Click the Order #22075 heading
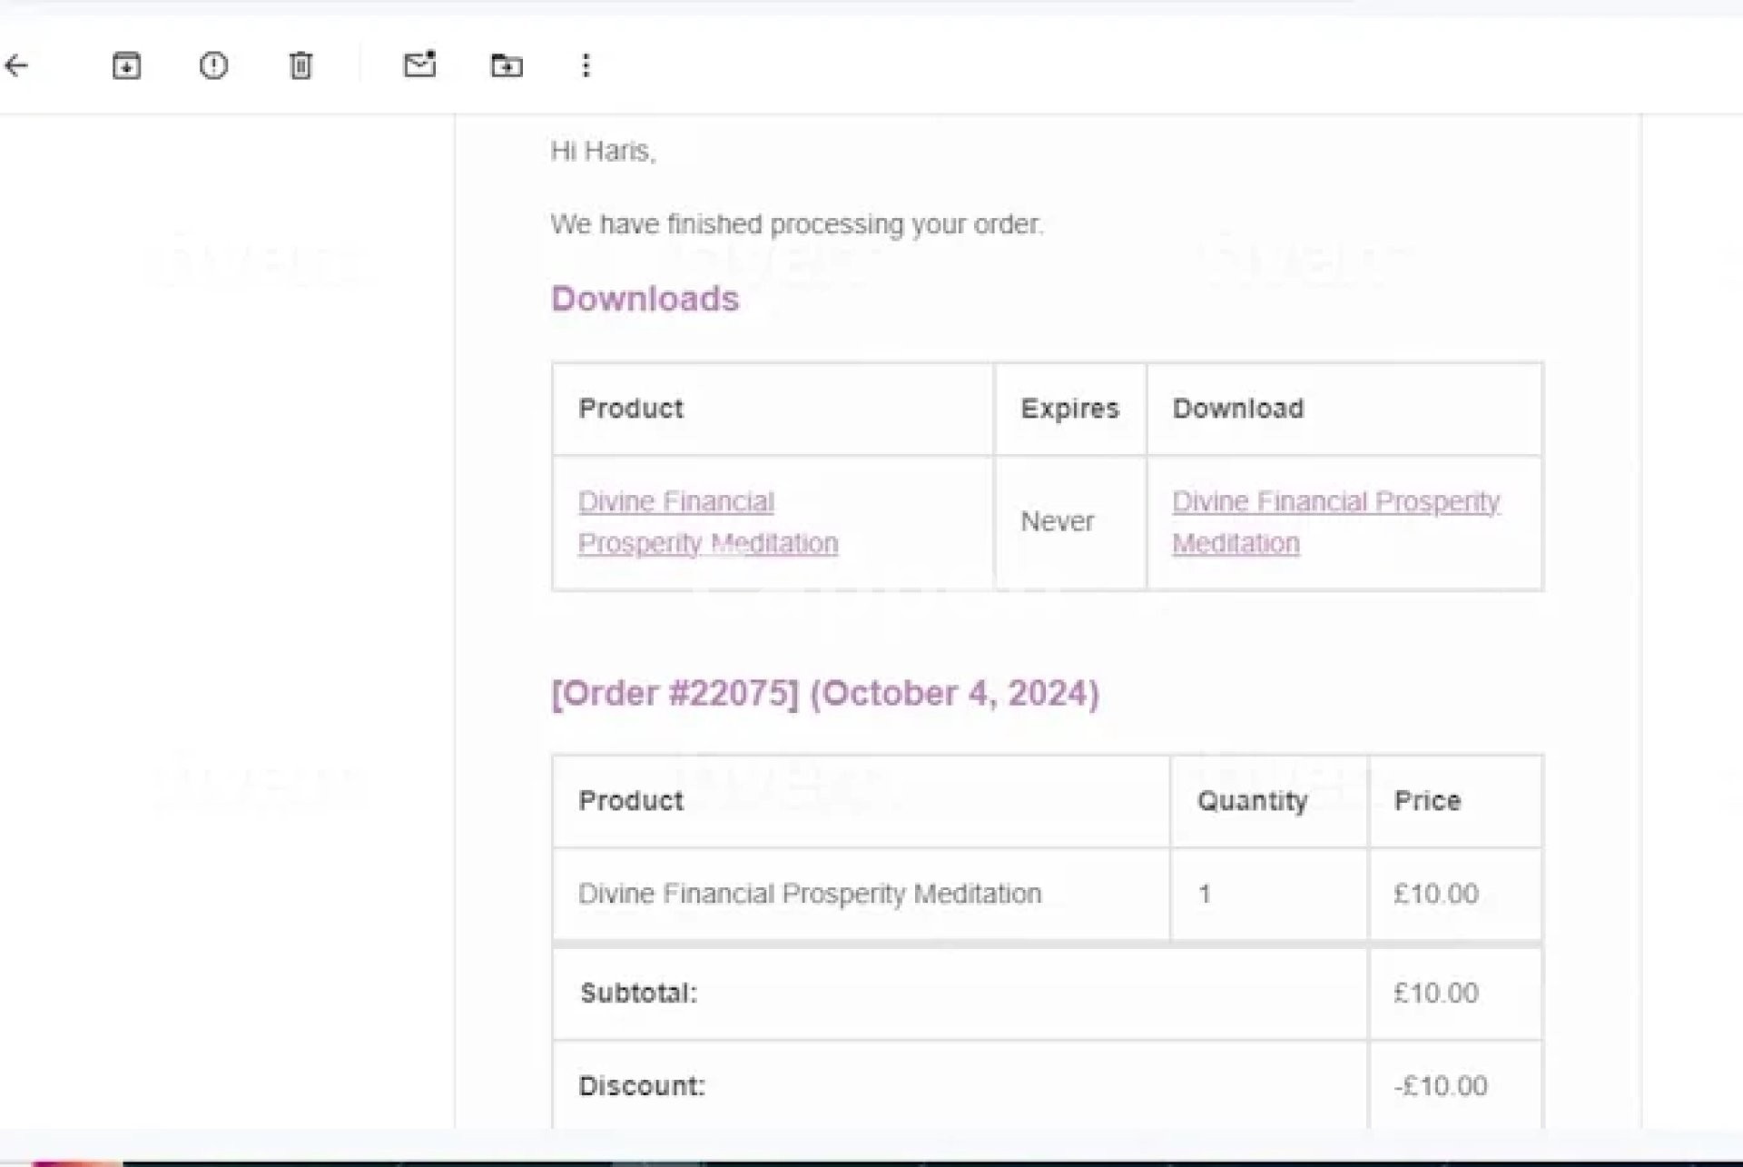The height and width of the screenshot is (1167, 1743). coord(824,693)
